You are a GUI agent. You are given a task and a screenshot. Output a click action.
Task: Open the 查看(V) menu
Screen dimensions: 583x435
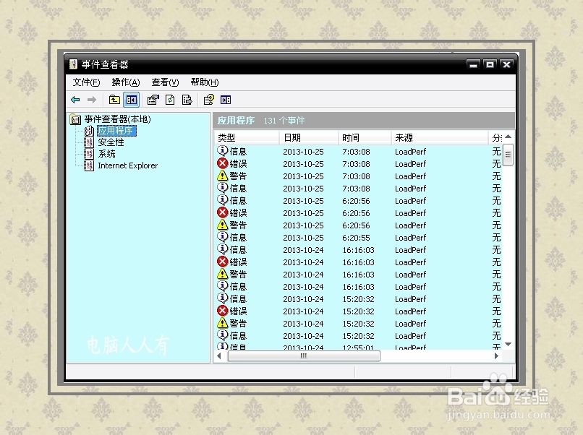point(163,82)
